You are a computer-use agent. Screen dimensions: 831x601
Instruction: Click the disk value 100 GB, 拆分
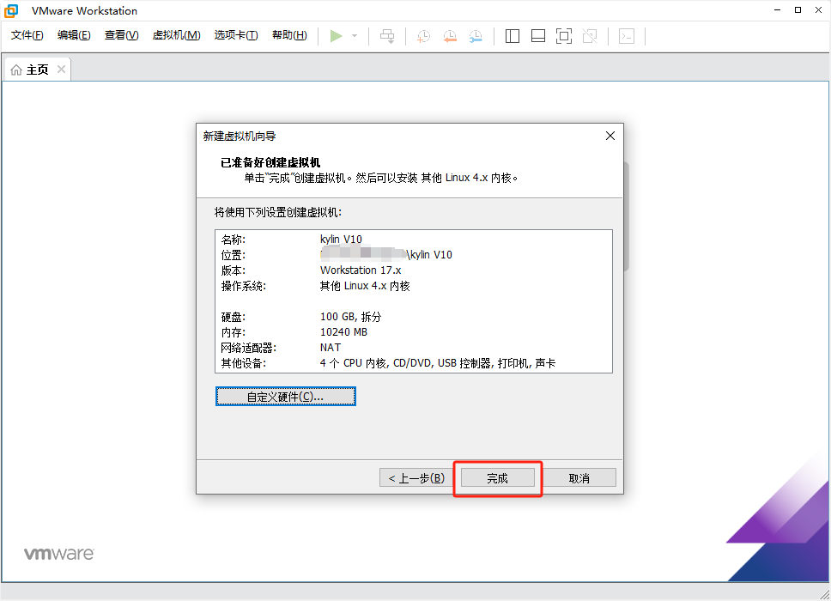(350, 317)
